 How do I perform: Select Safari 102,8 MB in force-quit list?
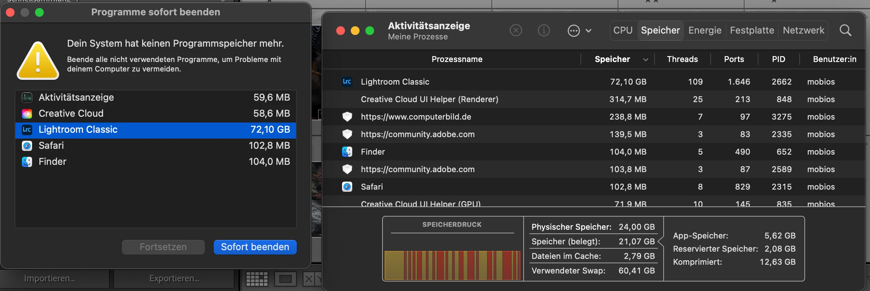coord(156,145)
